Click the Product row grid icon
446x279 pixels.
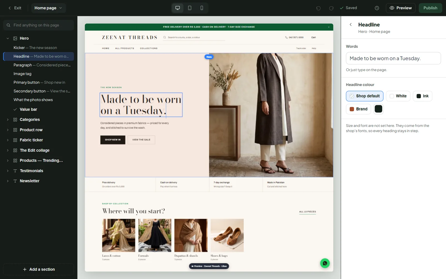(15, 130)
